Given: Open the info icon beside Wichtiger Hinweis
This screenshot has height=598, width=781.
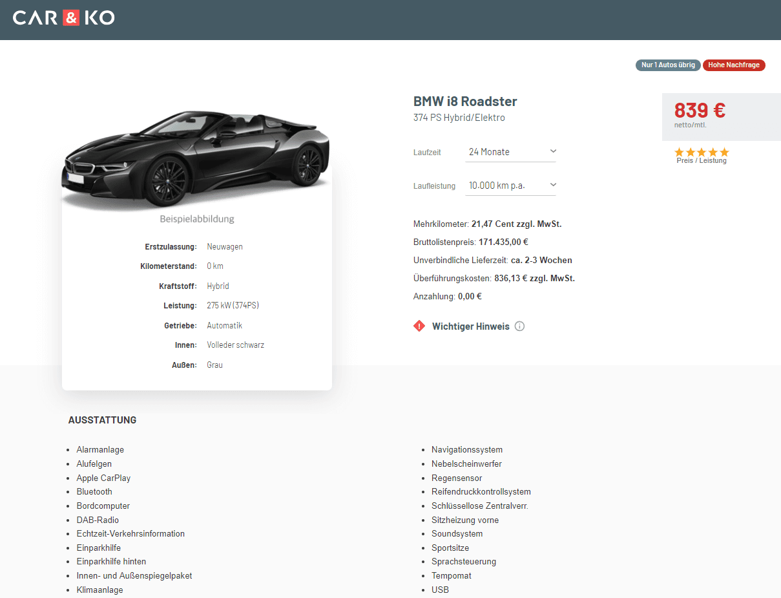Looking at the screenshot, I should 519,326.
